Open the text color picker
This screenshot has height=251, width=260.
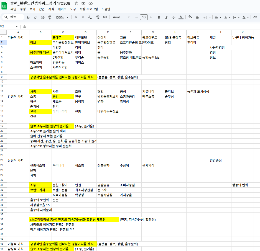tap(181, 17)
